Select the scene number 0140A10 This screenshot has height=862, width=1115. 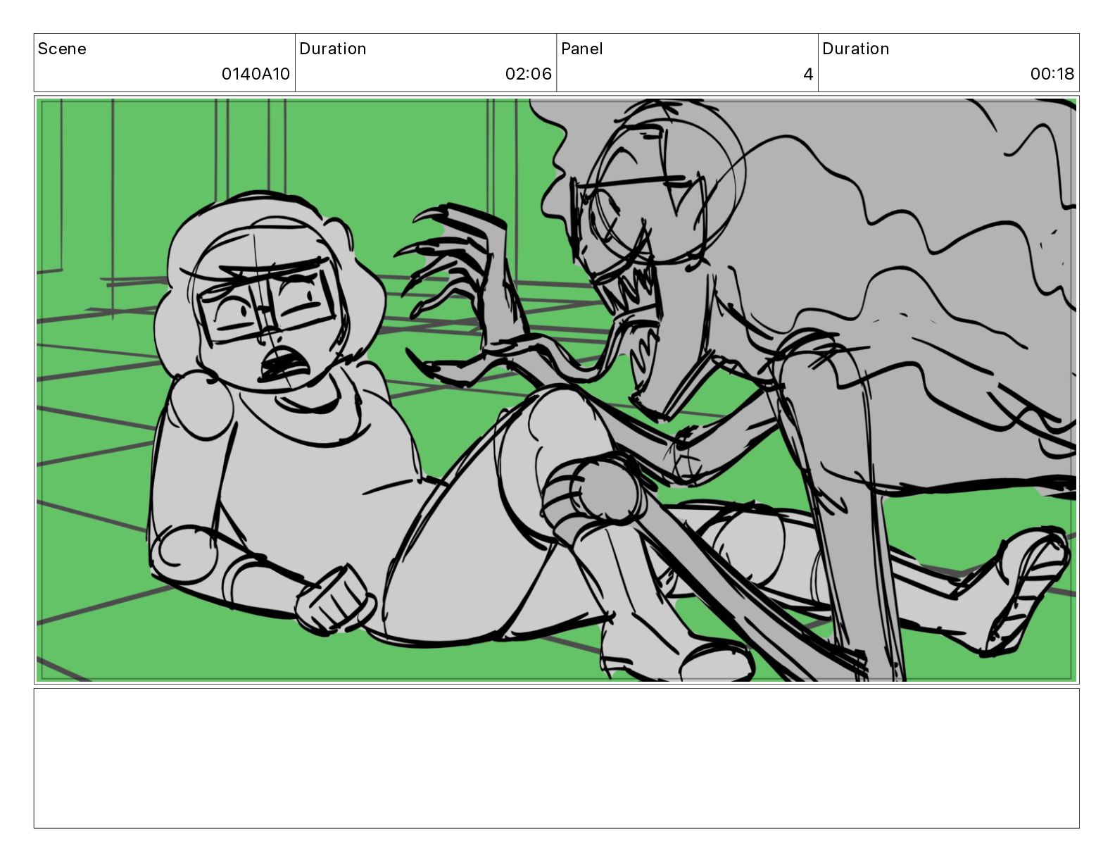tap(256, 74)
